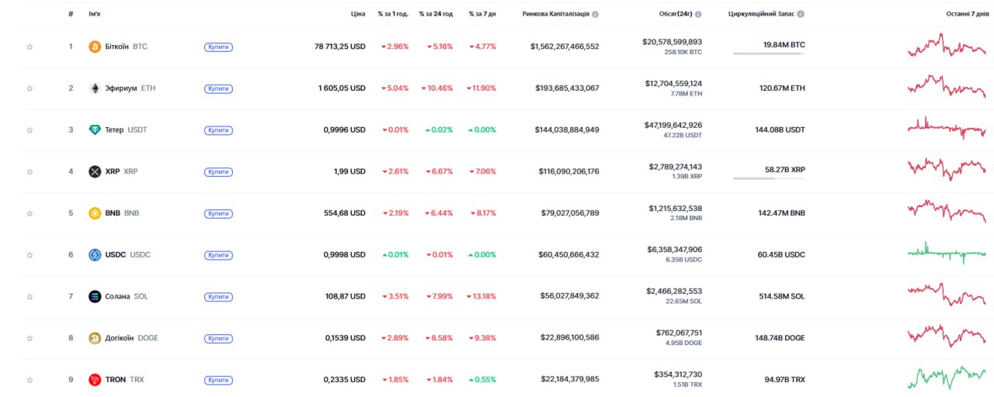
Task: Click the Купити button for USDC
Action: point(218,255)
